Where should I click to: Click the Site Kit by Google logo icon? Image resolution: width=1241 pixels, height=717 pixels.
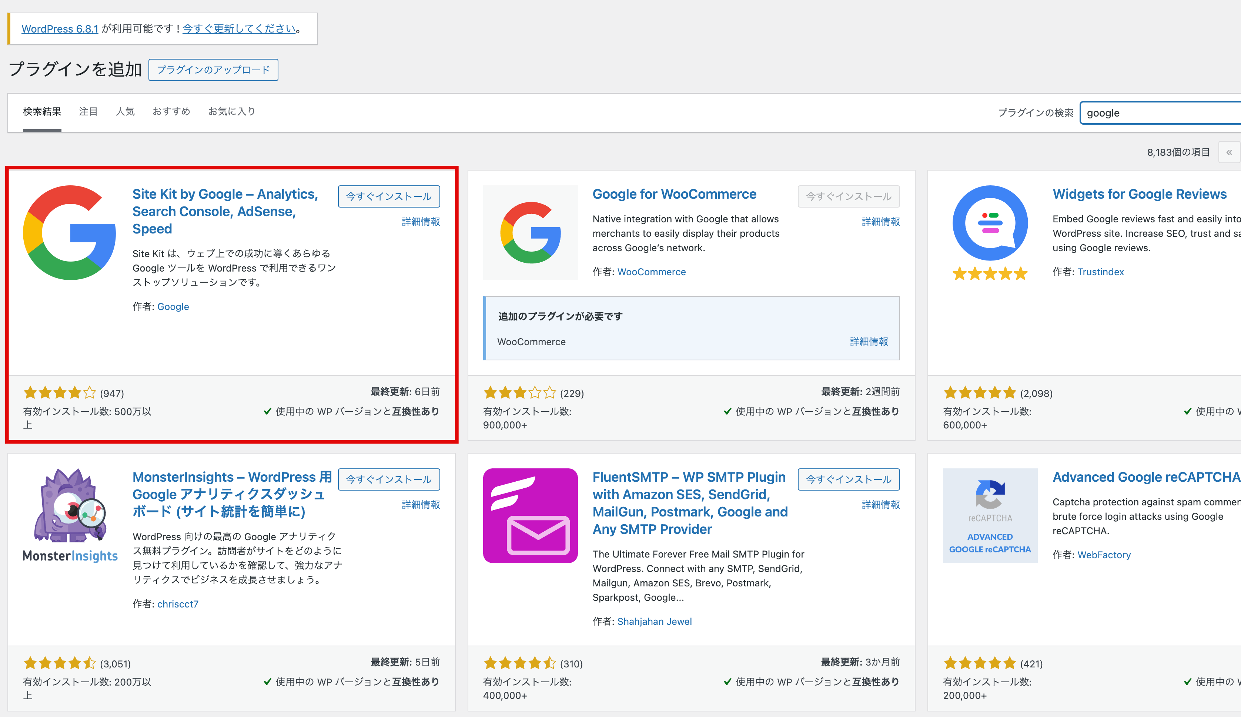70,233
